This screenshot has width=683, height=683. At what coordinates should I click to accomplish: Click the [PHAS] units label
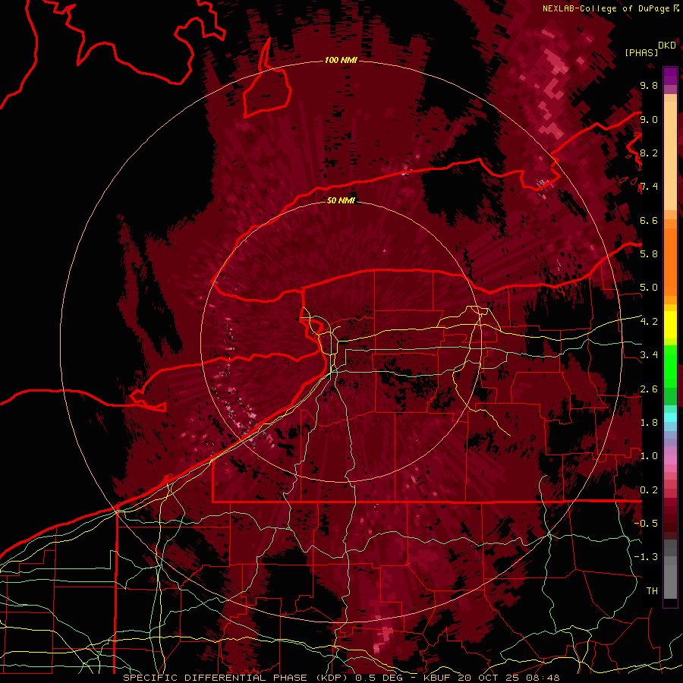[641, 52]
